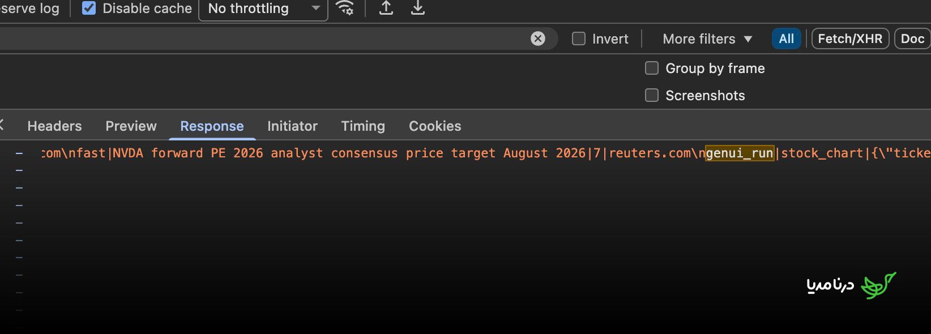931x334 pixels.
Task: Close the request details panel
Action: point(2,125)
